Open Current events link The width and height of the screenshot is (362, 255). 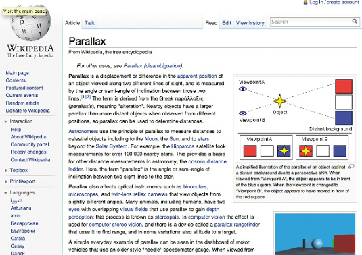22,95
